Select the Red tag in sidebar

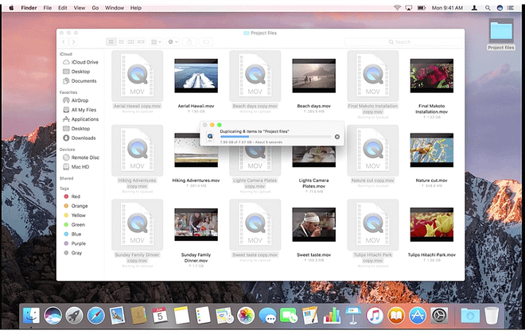click(x=76, y=196)
